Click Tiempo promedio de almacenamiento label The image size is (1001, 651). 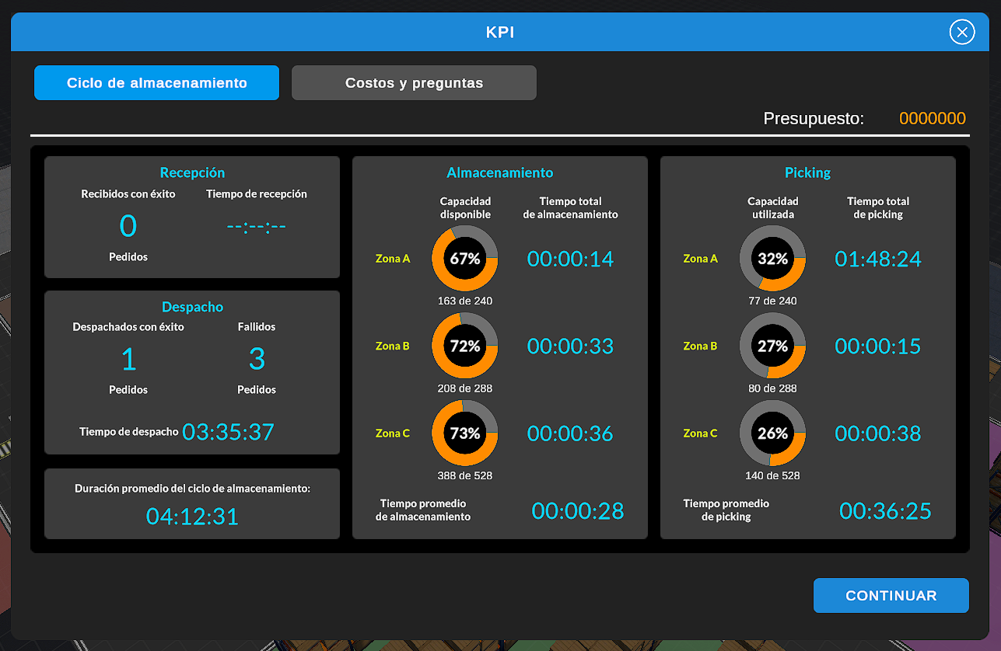click(423, 510)
